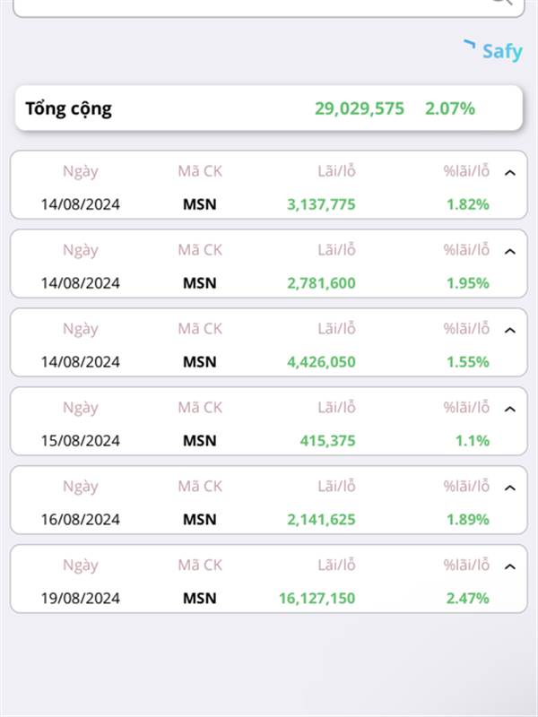Tap the 1.89% gain percentage

click(467, 520)
